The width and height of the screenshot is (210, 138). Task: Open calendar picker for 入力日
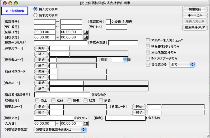86,123
